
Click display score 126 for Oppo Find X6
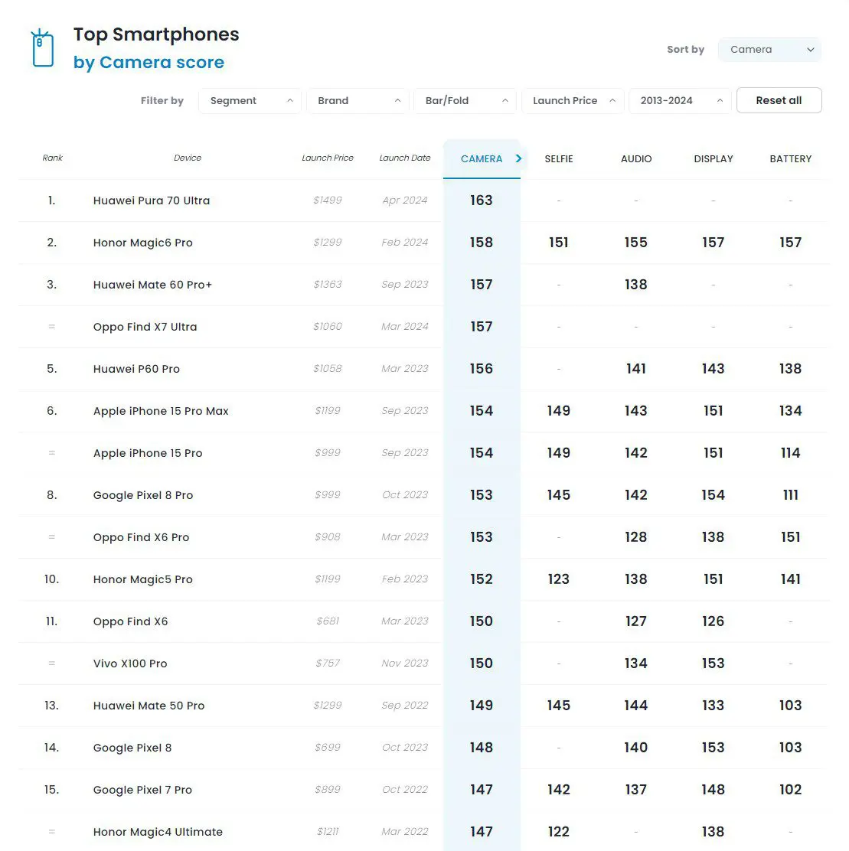[x=713, y=621]
